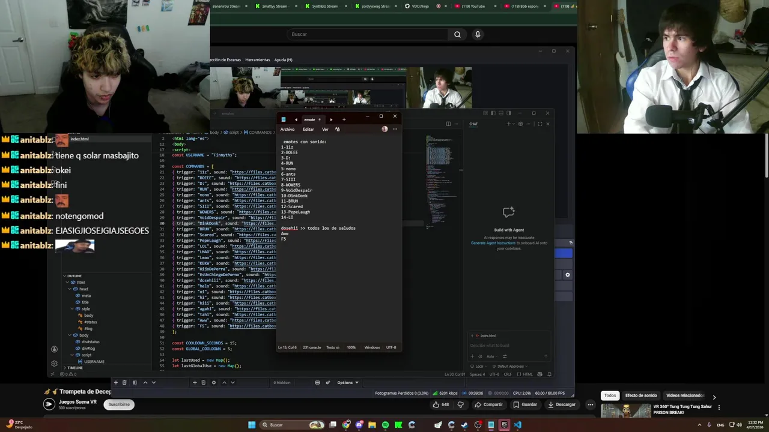Click the HTML language mode in status bar
This screenshot has width=769, height=432.
pos(527,374)
